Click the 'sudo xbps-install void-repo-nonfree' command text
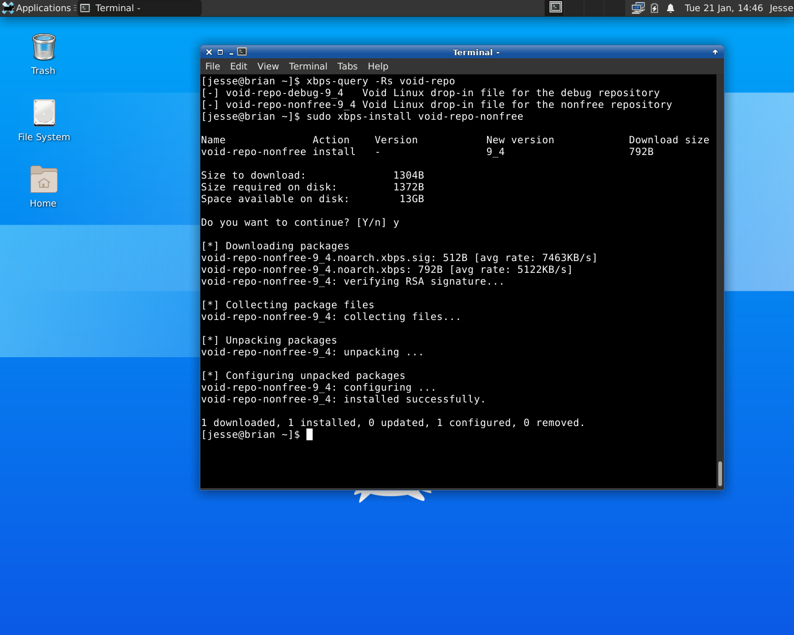Image resolution: width=794 pixels, height=635 pixels. pos(415,117)
